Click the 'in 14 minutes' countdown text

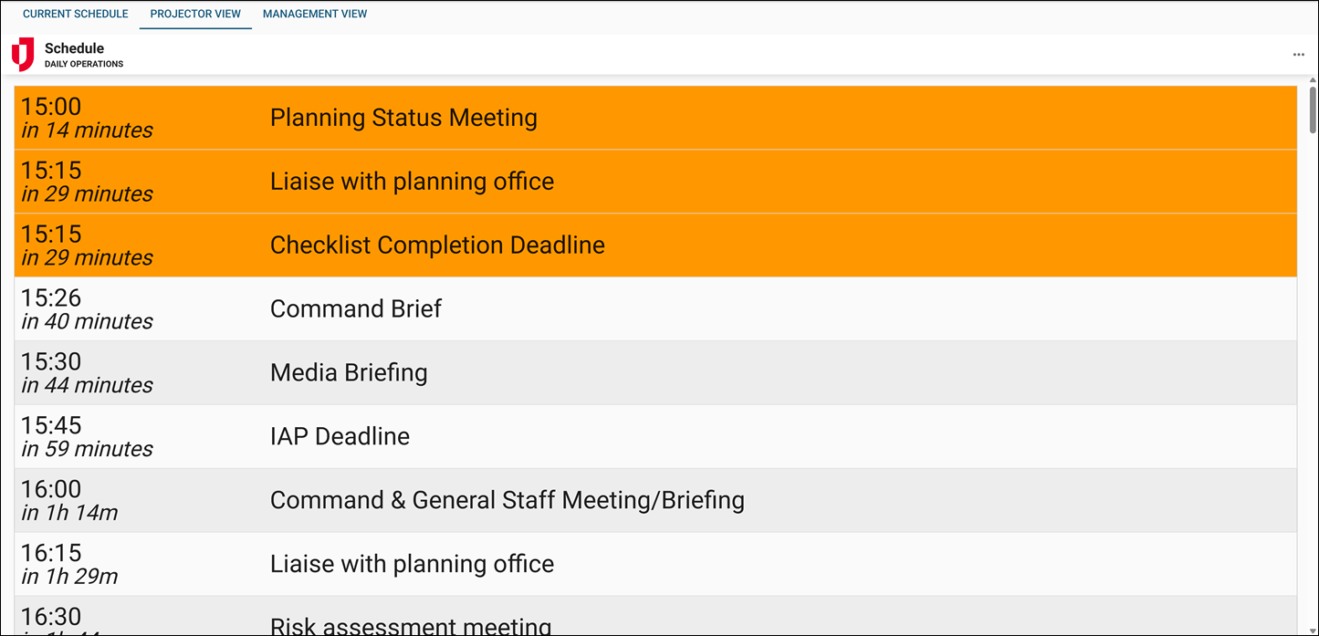point(86,130)
